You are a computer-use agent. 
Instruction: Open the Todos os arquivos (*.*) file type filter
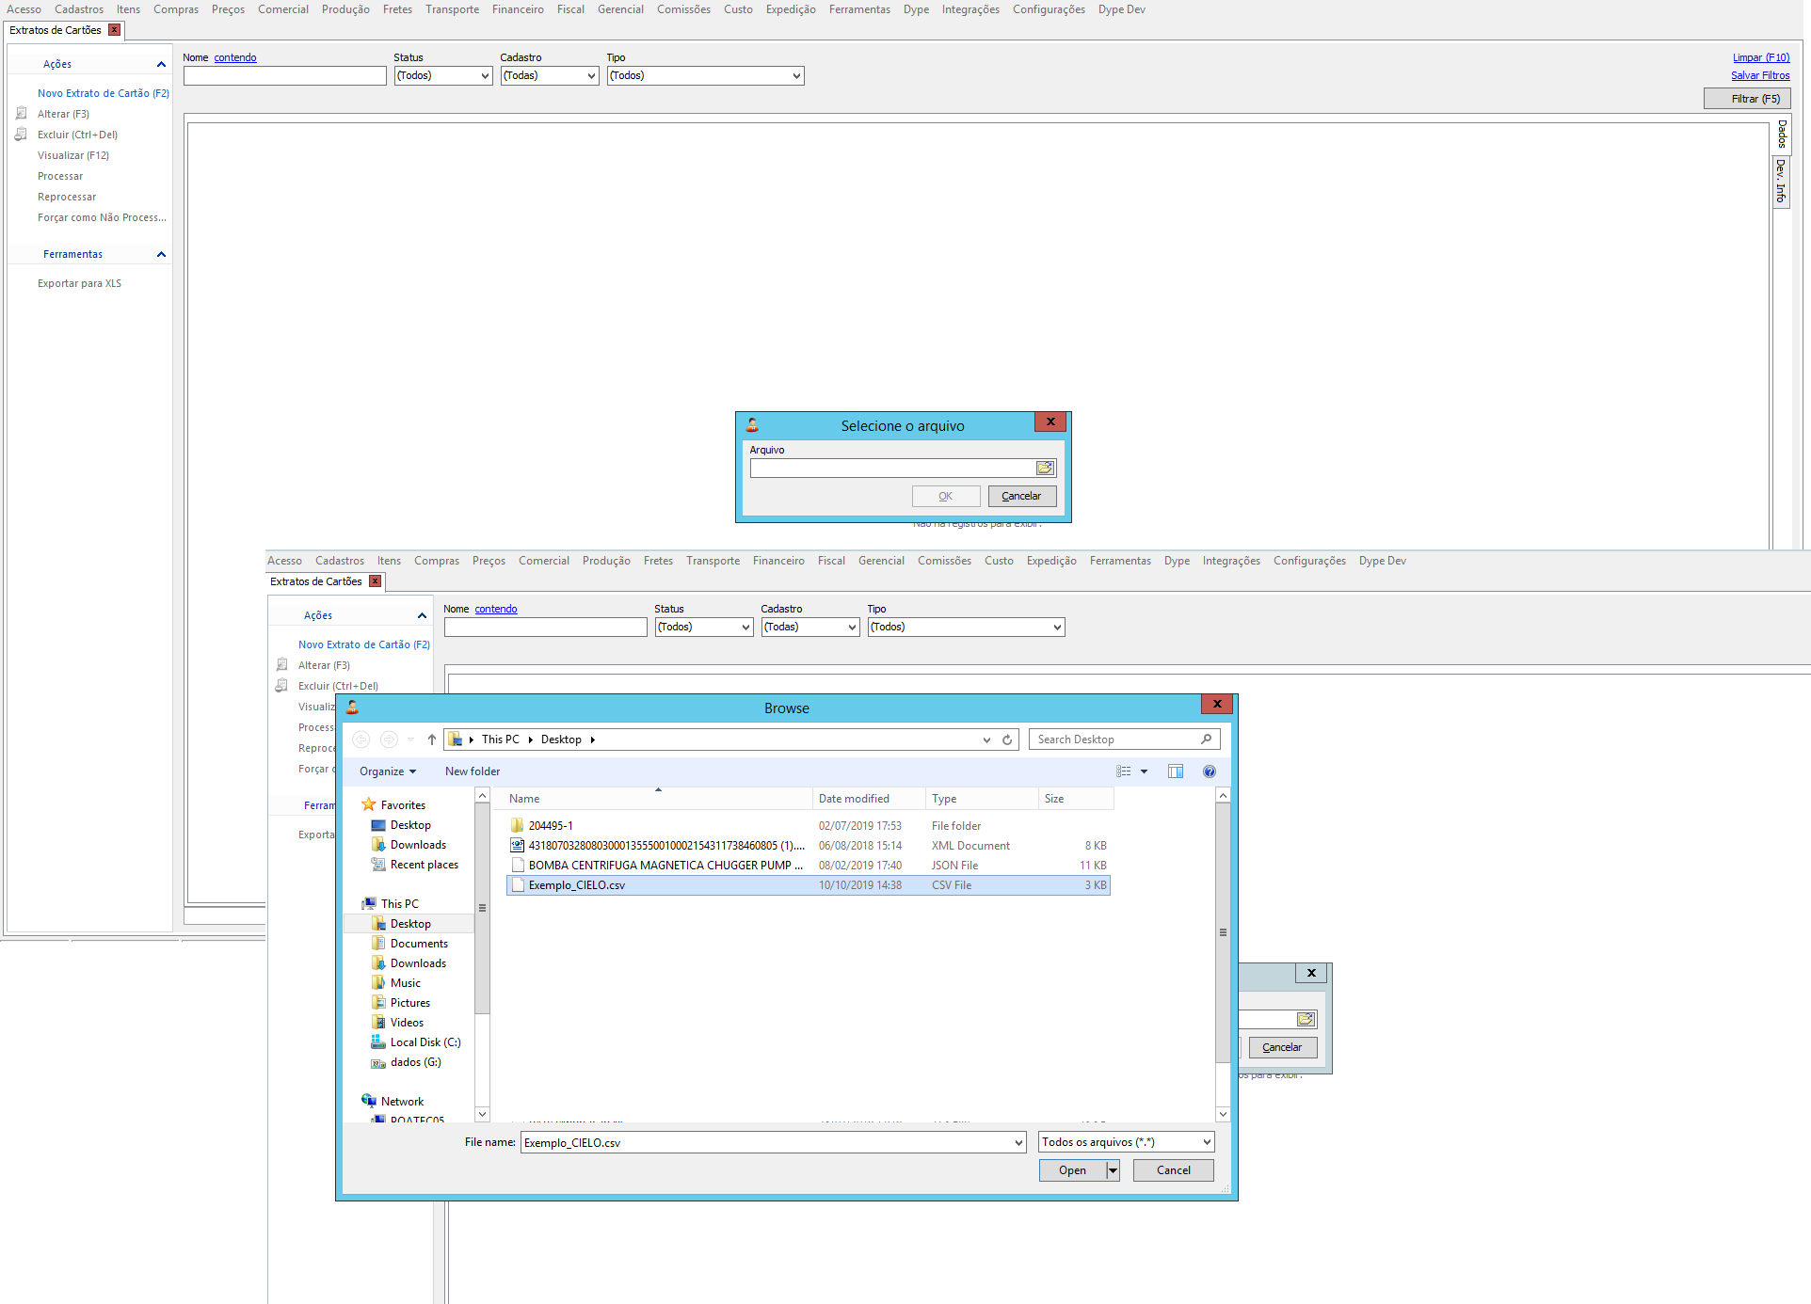pyautogui.click(x=1127, y=1142)
